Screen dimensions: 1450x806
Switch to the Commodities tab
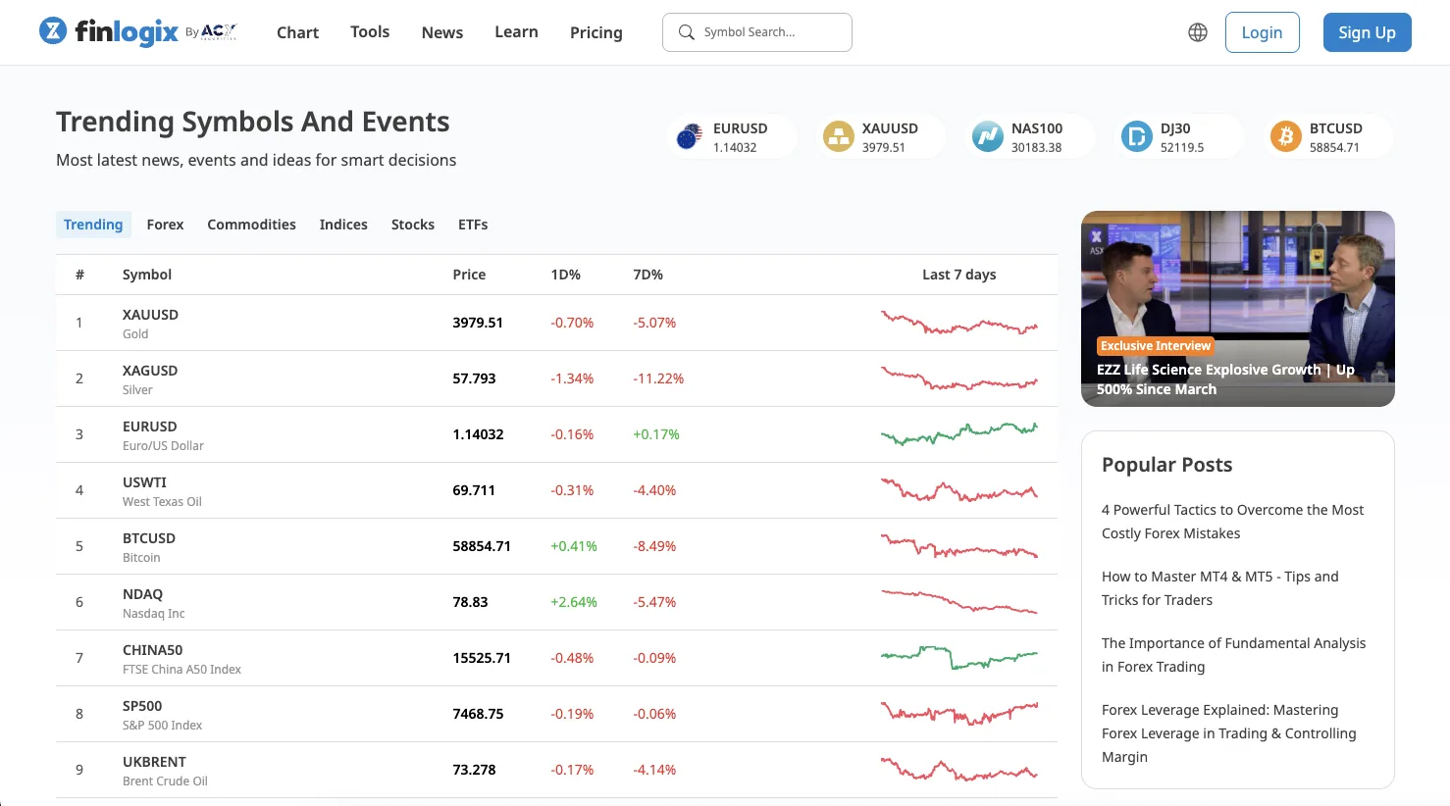[251, 225]
